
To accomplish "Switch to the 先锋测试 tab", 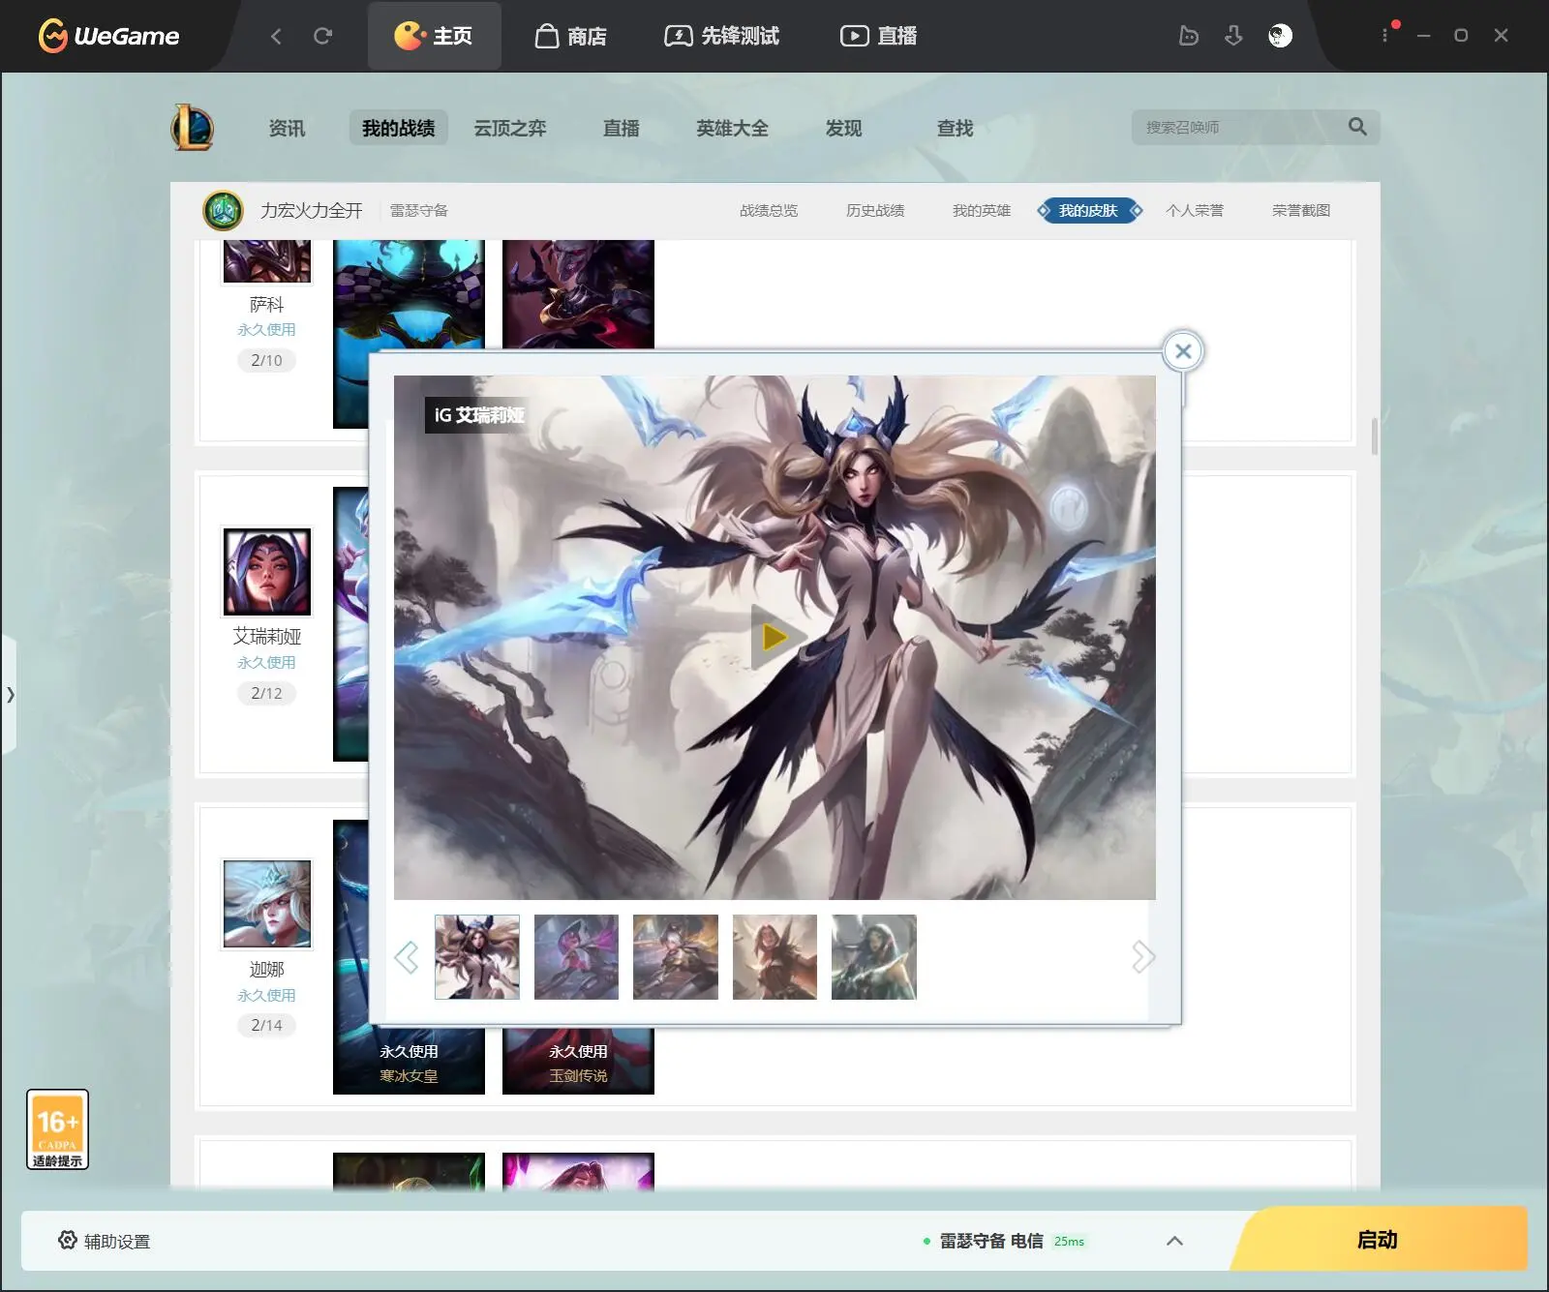I will point(721,36).
